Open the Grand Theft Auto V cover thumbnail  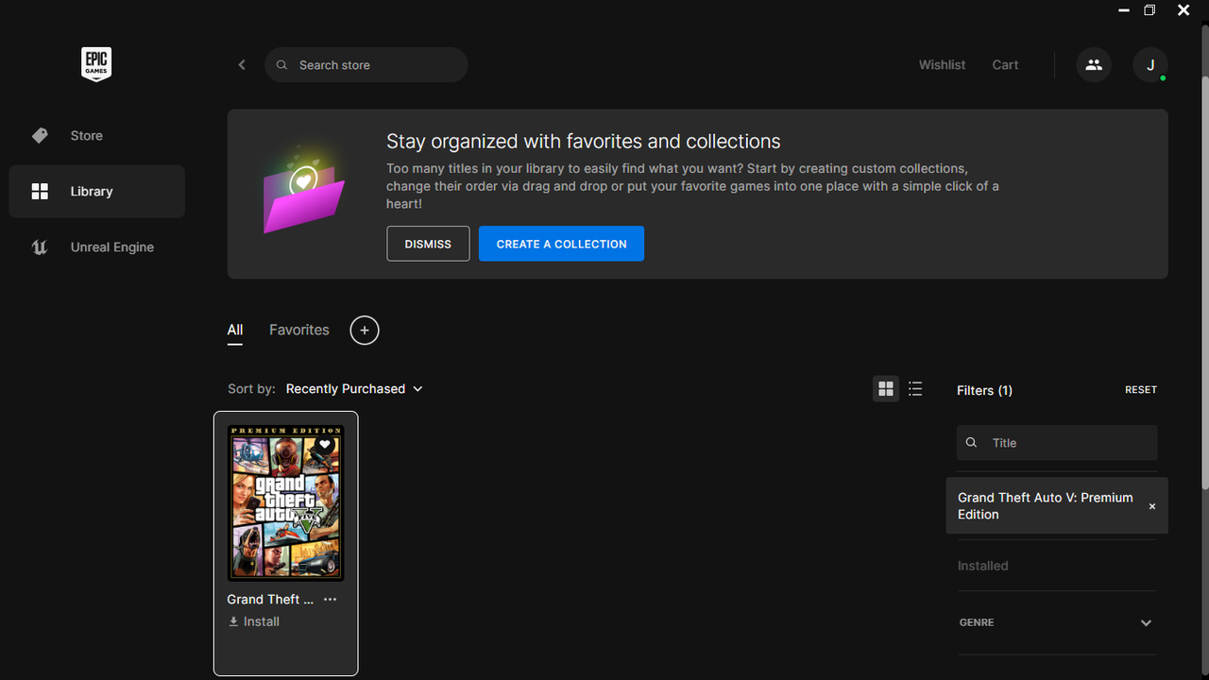tap(285, 502)
